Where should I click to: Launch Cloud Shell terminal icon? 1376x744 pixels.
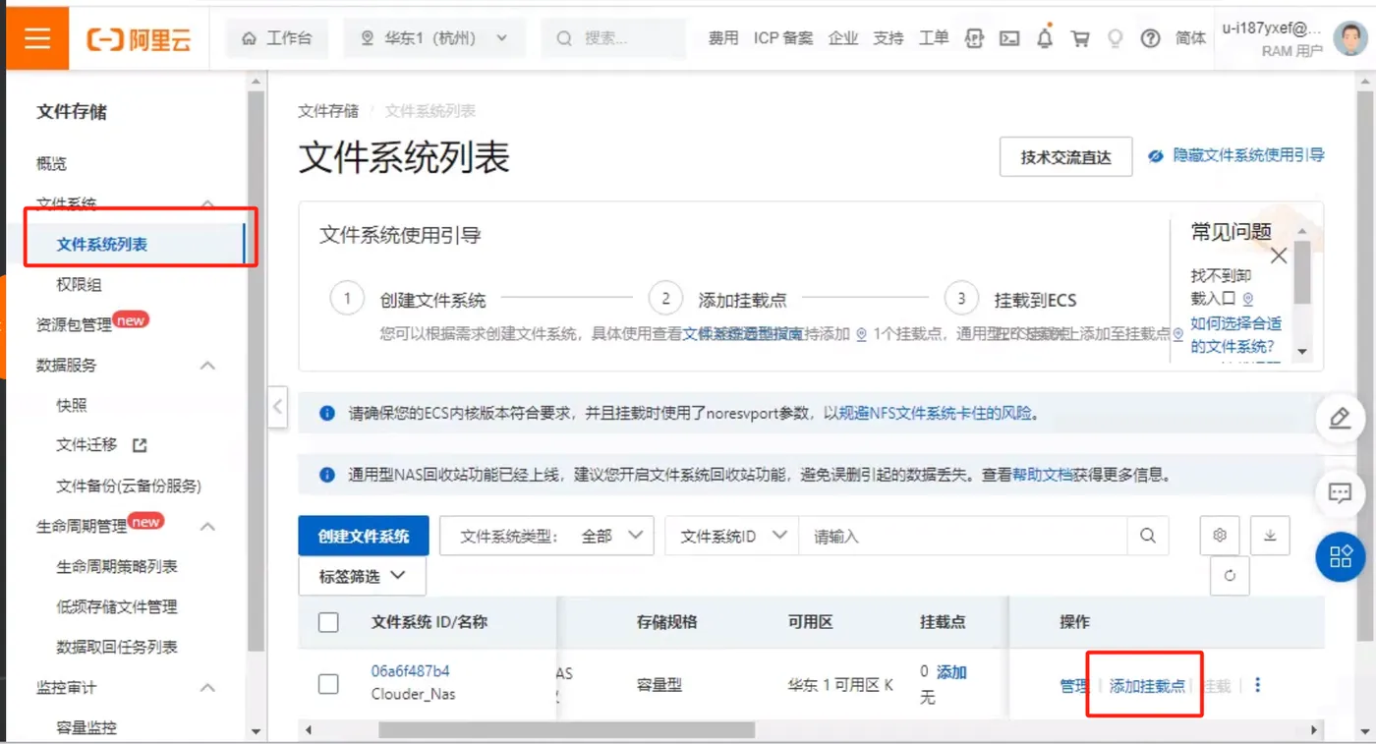point(1009,38)
